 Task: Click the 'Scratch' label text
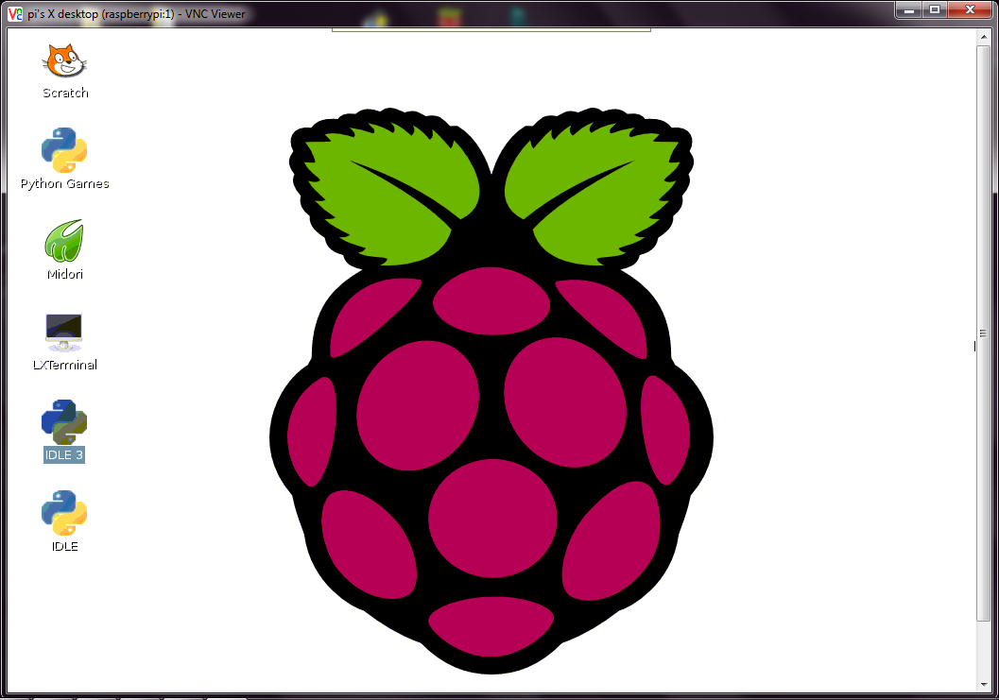pos(65,93)
